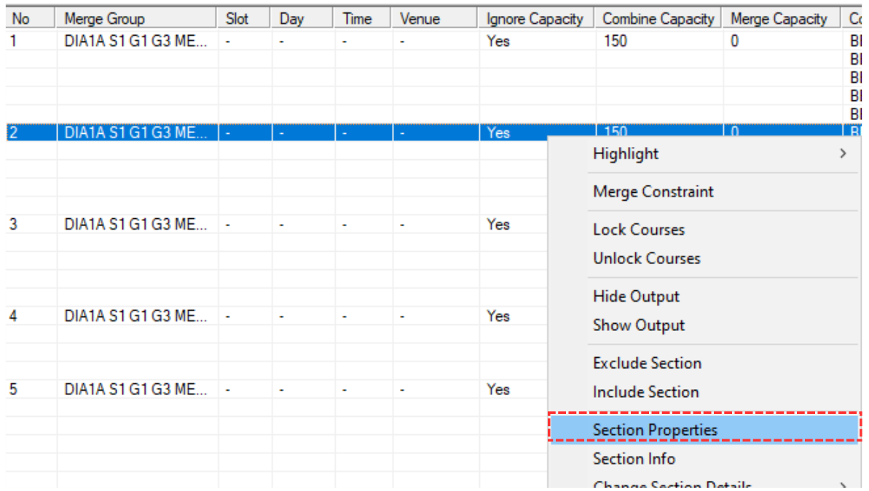Open the Highlight submenu

pos(626,154)
